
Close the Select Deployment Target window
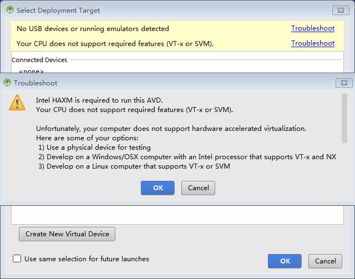[x=341, y=10]
